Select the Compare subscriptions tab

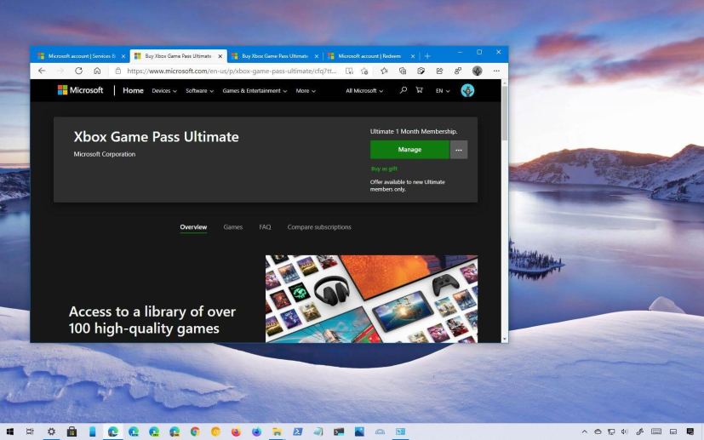319,227
